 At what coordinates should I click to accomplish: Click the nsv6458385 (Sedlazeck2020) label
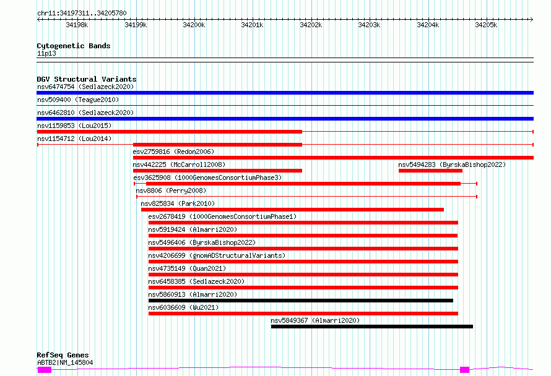pos(196,281)
